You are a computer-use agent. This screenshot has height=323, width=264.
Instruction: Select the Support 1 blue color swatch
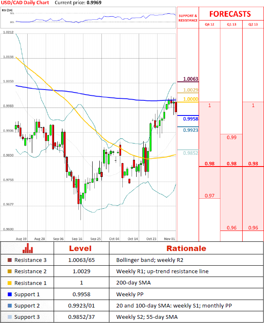pyautogui.click(x=10, y=295)
